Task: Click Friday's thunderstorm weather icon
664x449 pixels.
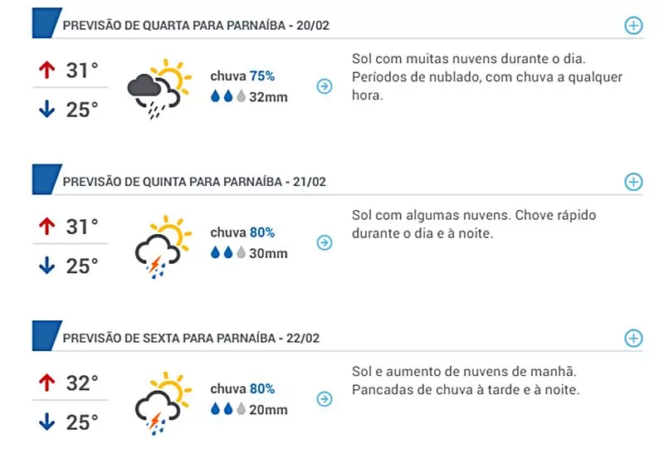Action: [159, 400]
